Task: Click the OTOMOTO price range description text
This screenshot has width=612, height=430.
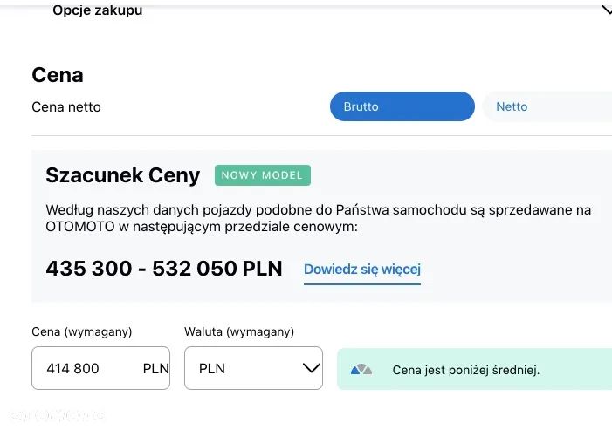Action: (x=318, y=218)
